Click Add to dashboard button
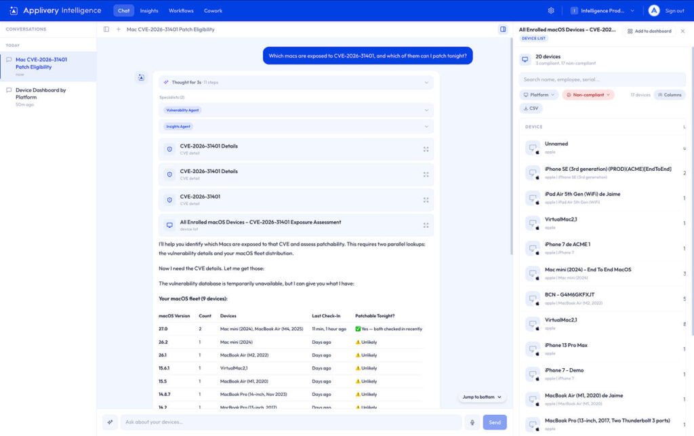Viewport: 694px width, 436px height. coord(649,31)
